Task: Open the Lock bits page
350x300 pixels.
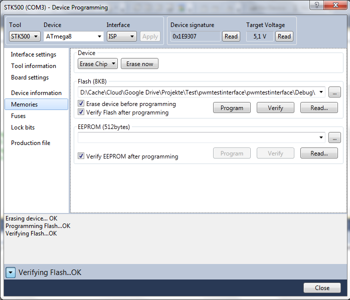Action: tap(23, 127)
